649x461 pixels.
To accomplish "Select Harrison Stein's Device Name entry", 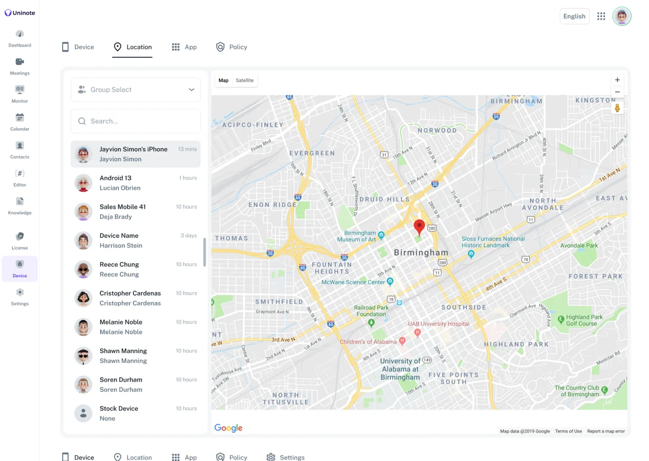I will (136, 240).
